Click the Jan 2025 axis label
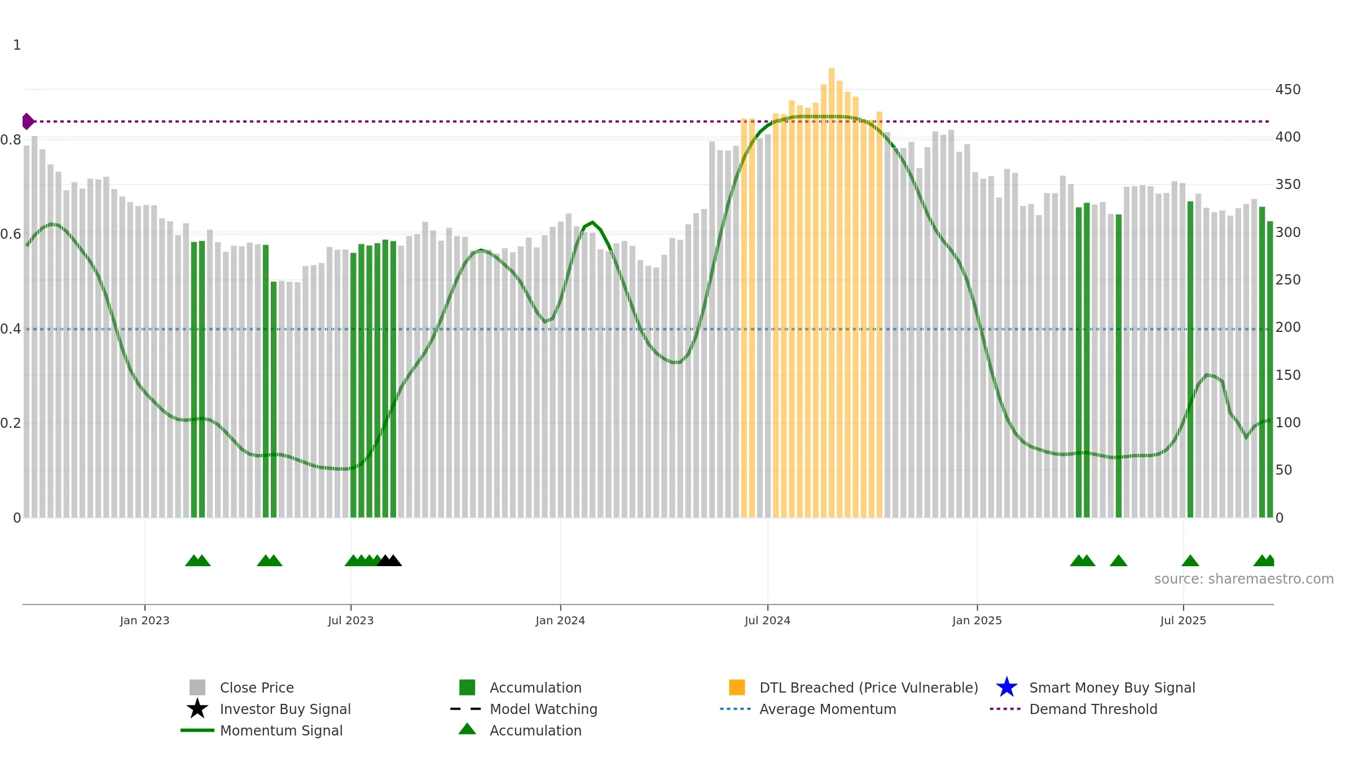This screenshot has width=1354, height=762. click(977, 621)
